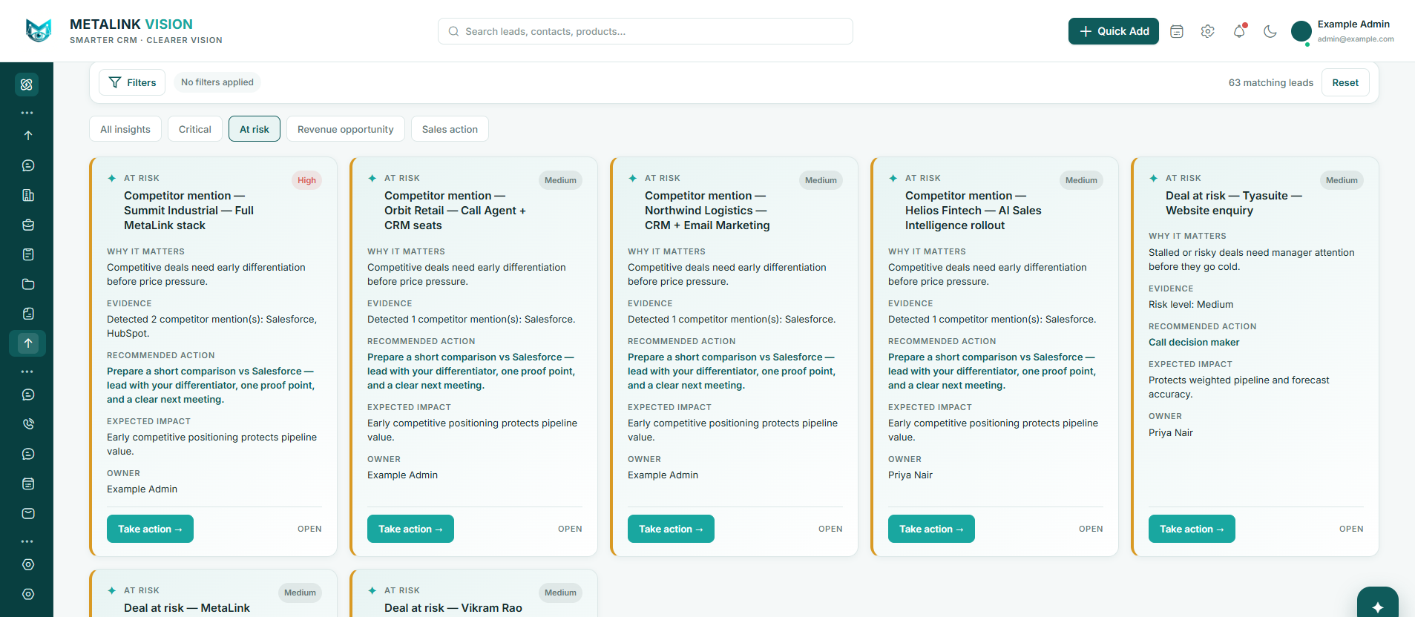Open the chat bubble icon above the phone

pos(28,395)
